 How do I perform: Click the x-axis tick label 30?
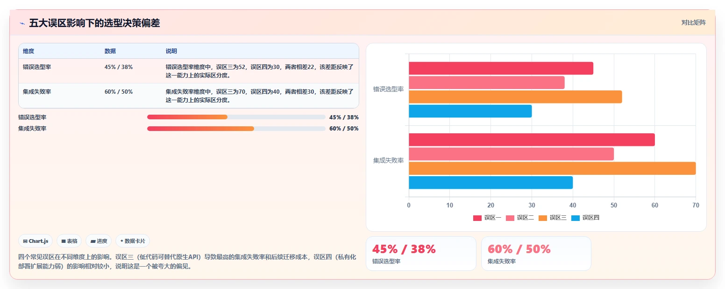[x=532, y=205]
